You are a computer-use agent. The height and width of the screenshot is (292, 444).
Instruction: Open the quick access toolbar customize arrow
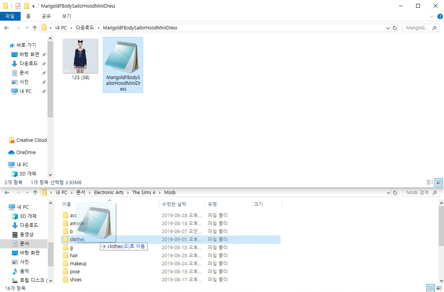pyautogui.click(x=33, y=6)
